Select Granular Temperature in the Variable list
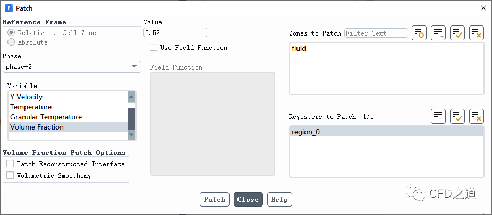The height and width of the screenshot is (215, 492). point(46,117)
